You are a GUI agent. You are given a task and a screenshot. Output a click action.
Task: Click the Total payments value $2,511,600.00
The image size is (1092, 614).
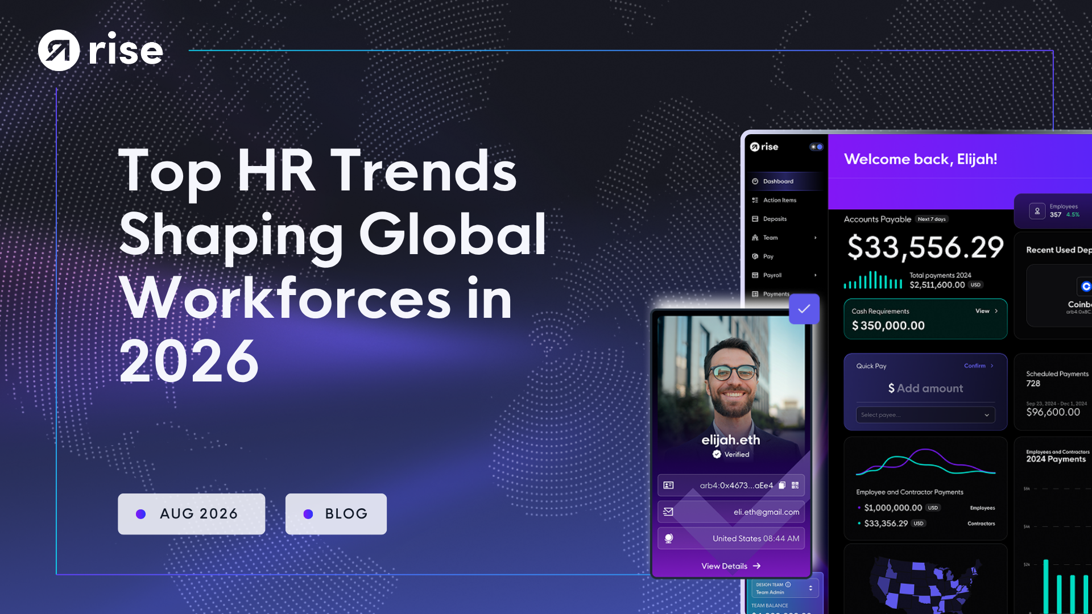tap(937, 285)
